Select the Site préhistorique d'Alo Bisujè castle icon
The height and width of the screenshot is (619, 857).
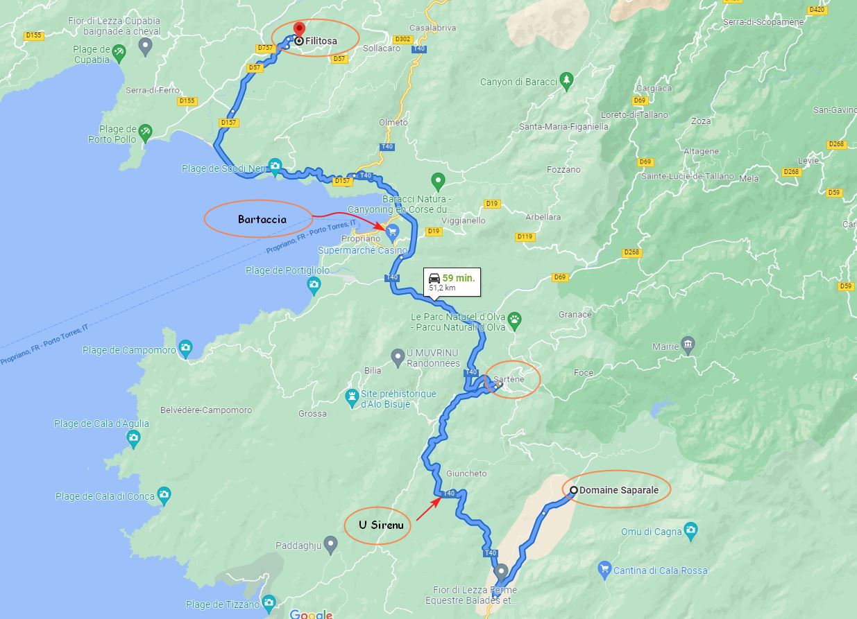353,397
